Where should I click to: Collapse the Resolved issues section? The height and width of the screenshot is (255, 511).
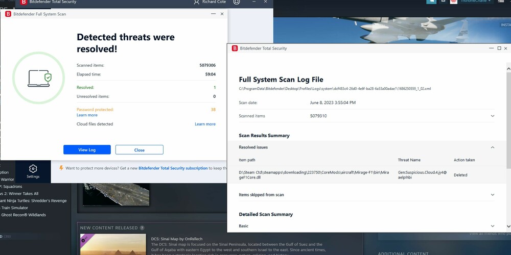tap(493, 147)
